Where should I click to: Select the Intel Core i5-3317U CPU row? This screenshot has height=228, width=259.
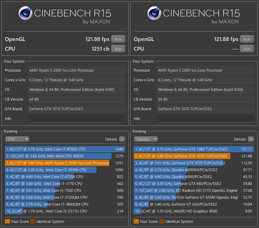pos(65,211)
